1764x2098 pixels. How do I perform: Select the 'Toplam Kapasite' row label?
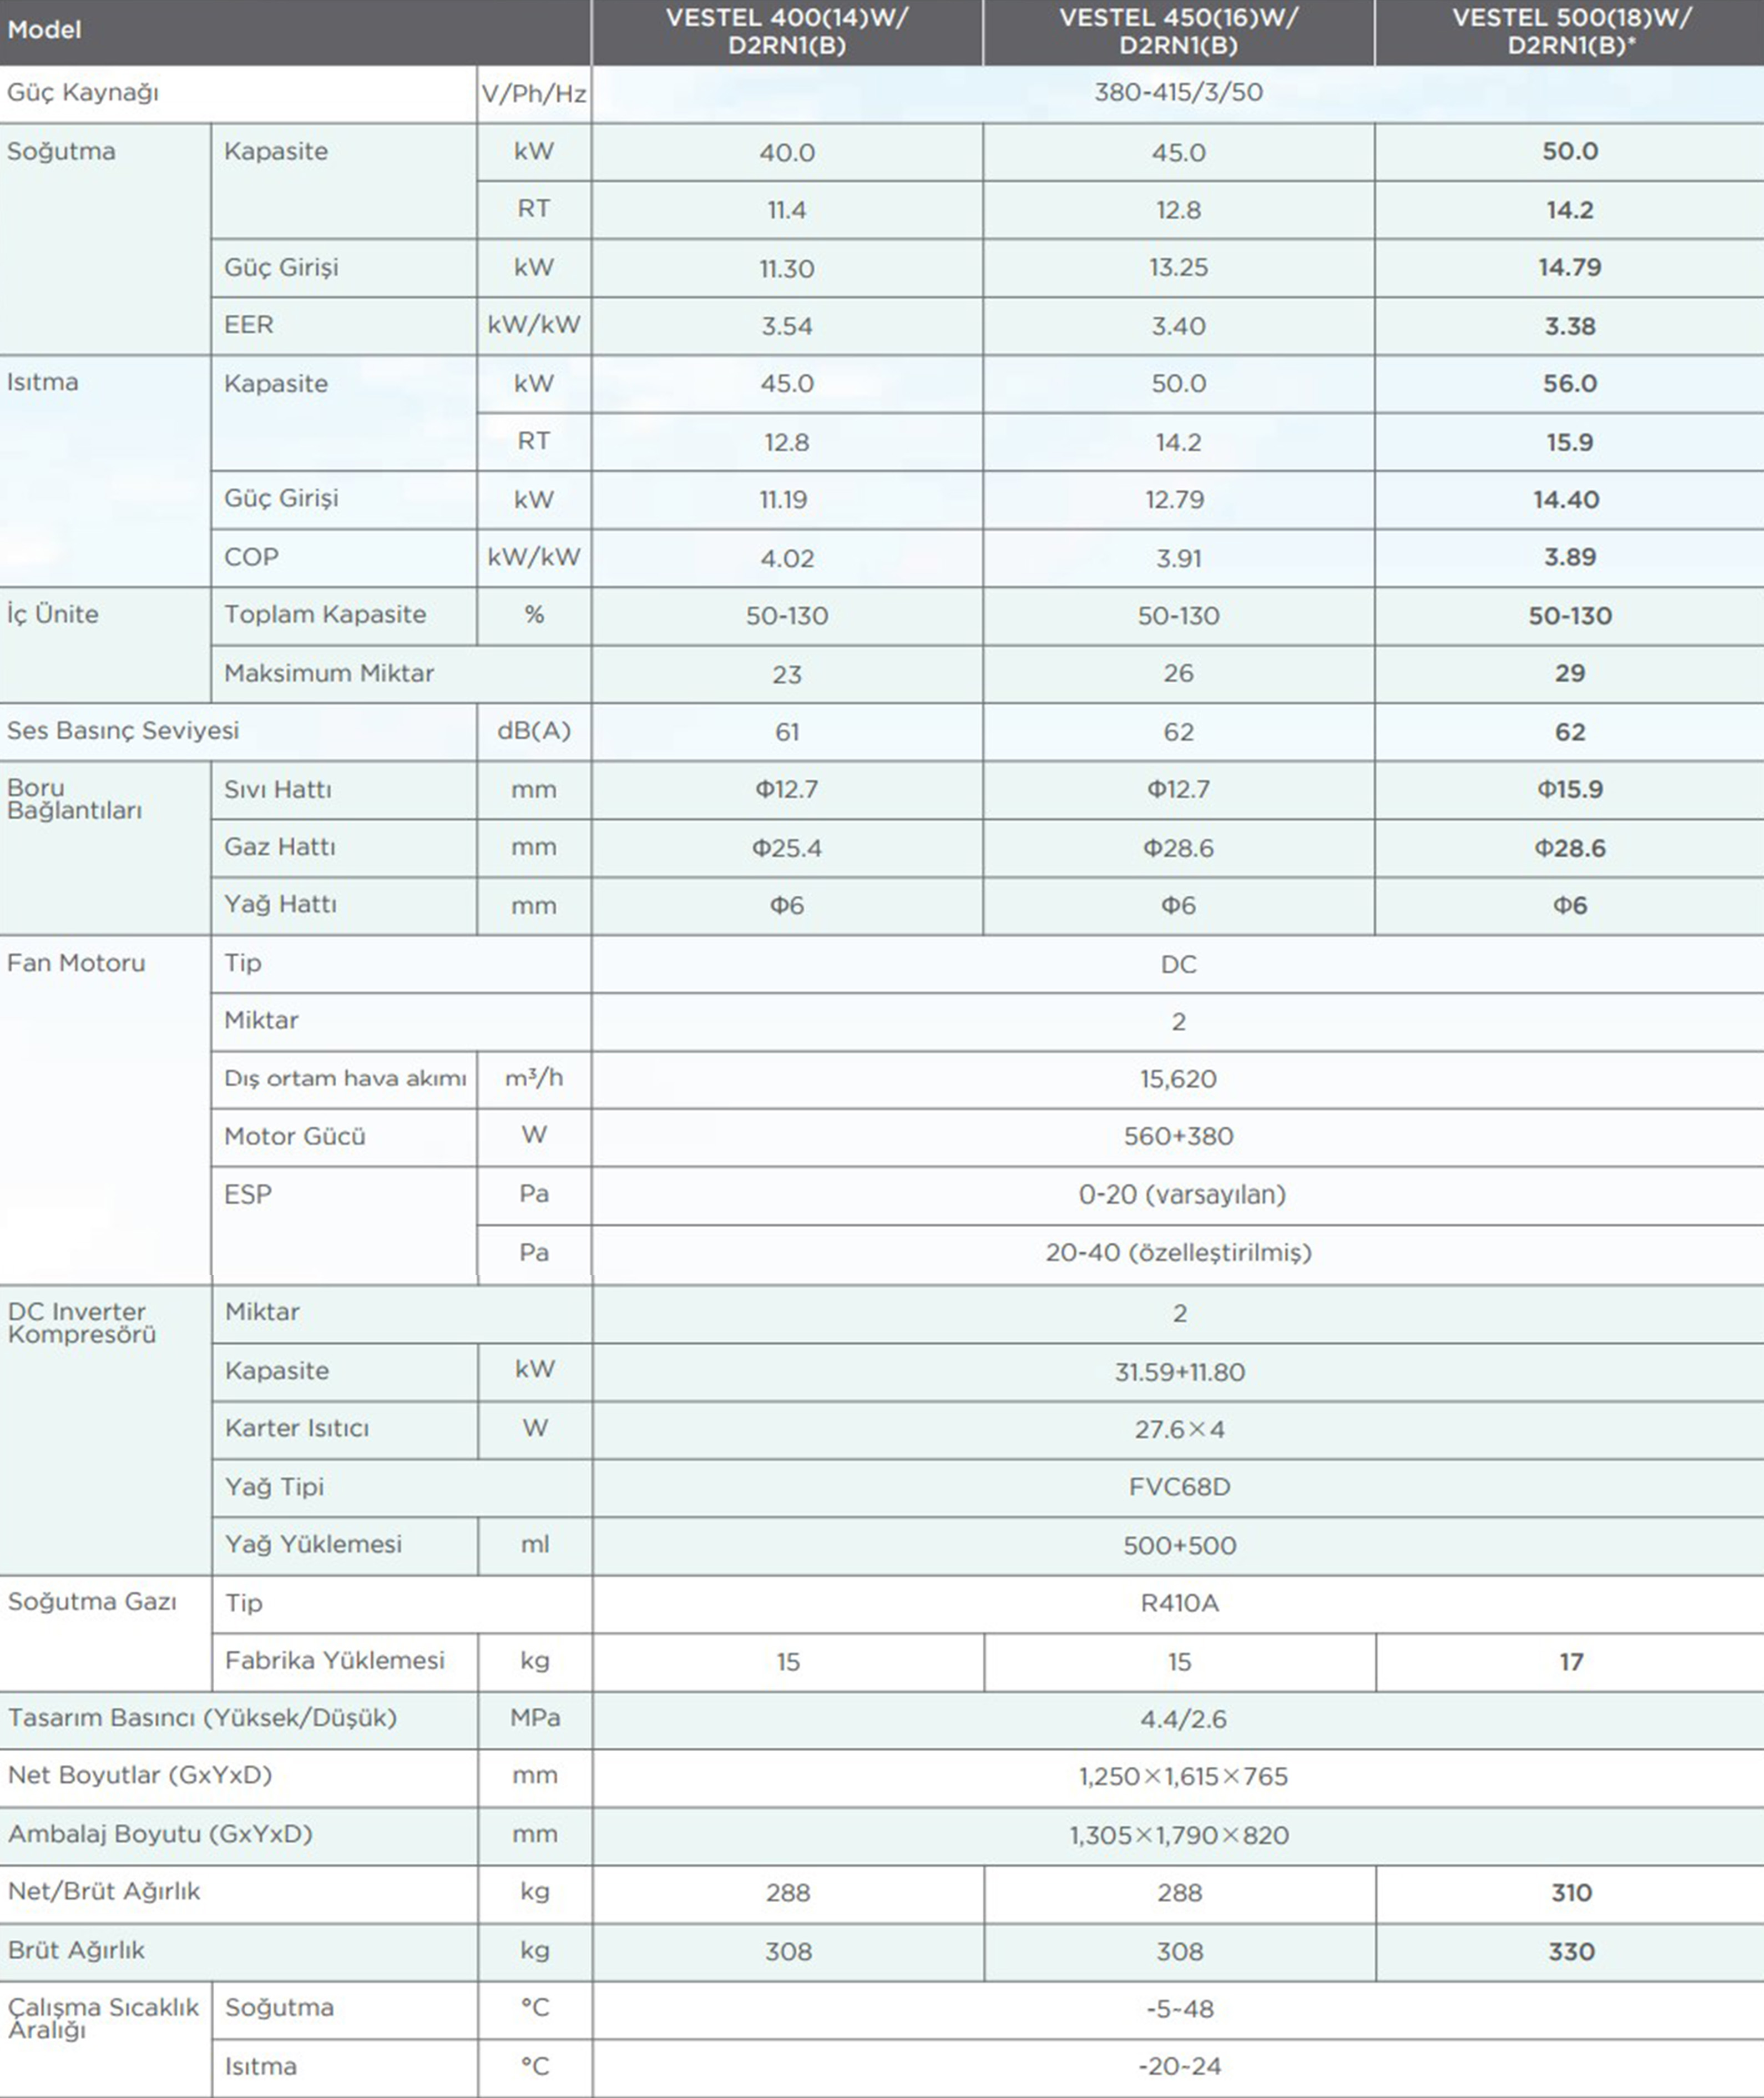[325, 615]
